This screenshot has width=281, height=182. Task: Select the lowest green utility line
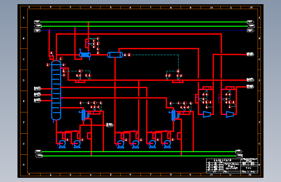pyautogui.click(x=139, y=156)
